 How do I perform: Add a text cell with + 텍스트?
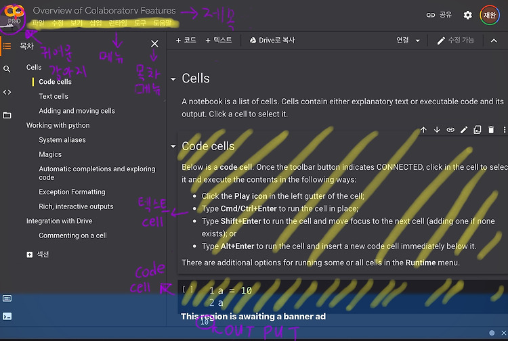pos(219,40)
